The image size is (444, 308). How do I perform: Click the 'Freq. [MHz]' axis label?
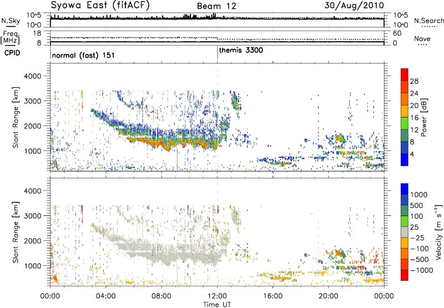pos(10,37)
